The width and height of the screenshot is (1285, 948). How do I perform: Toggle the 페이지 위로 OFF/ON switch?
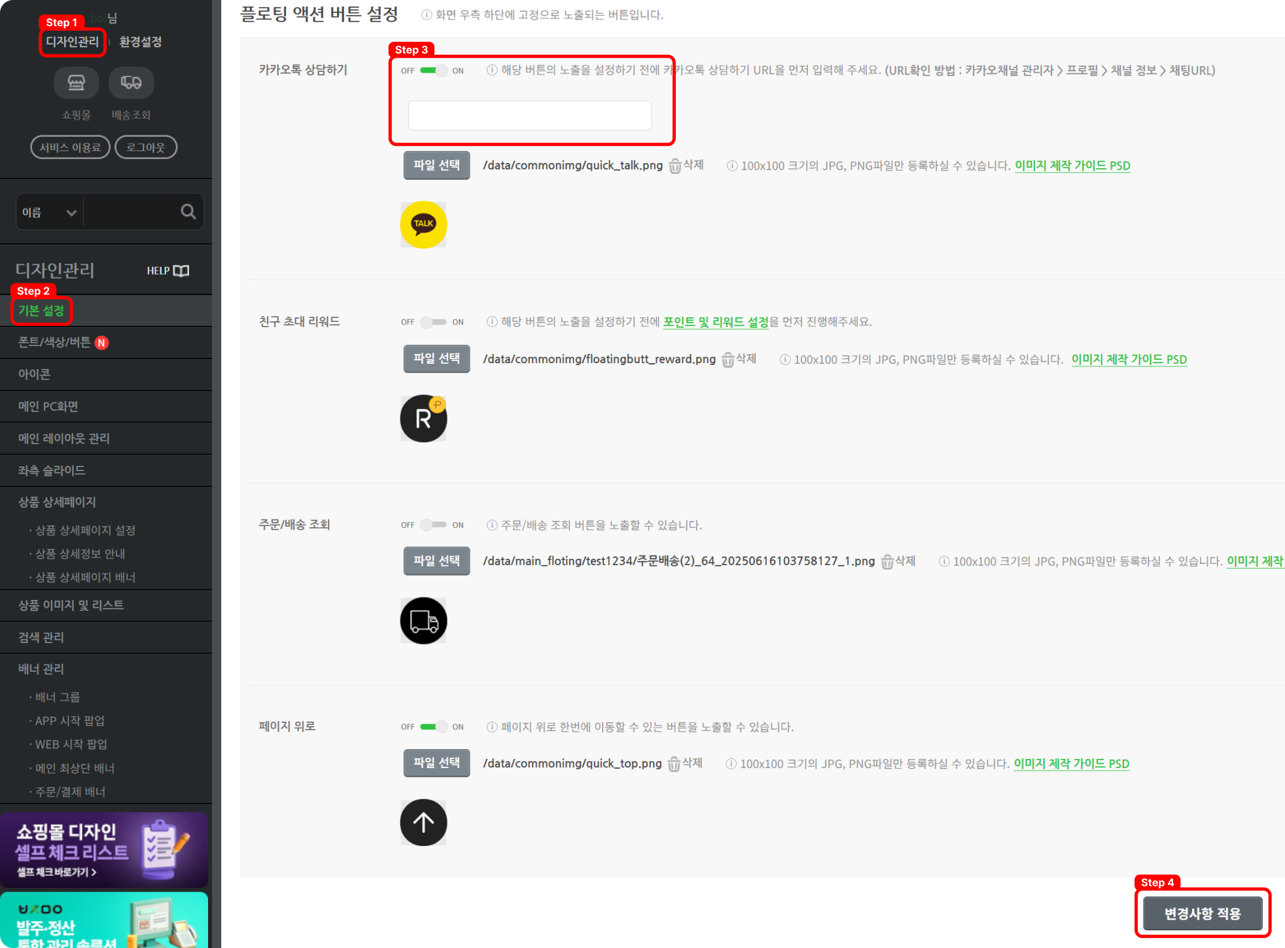(433, 727)
